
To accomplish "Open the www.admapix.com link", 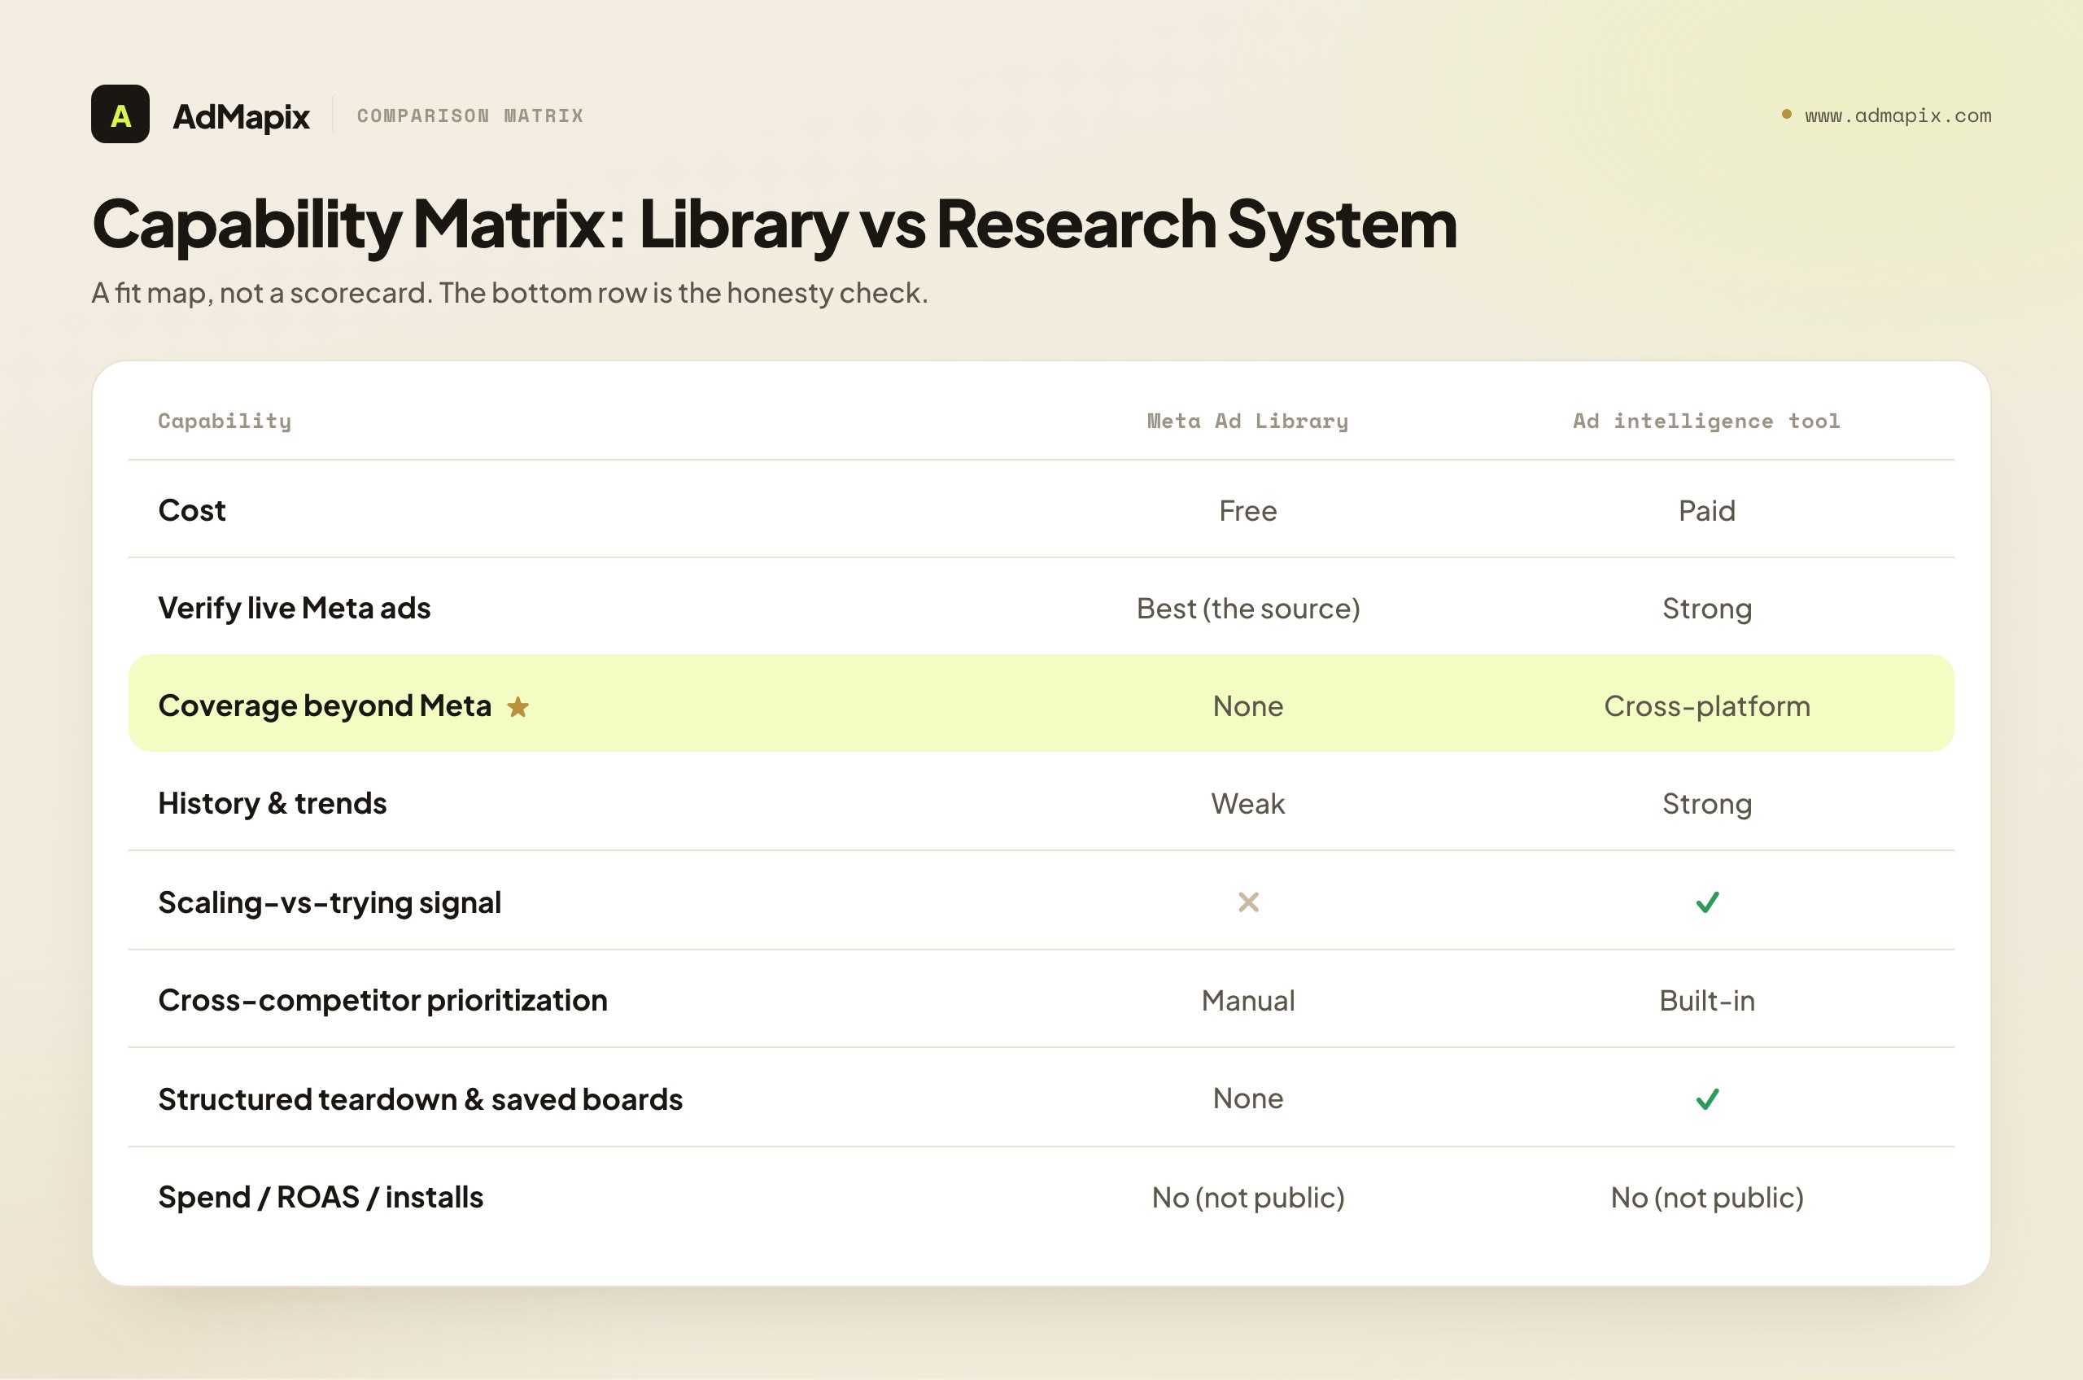I will (x=1898, y=116).
